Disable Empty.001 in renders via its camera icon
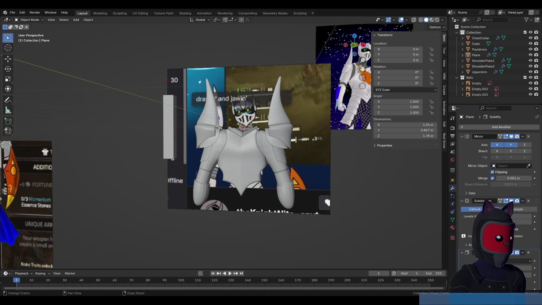Image resolution: width=542 pixels, height=305 pixels. point(536,89)
